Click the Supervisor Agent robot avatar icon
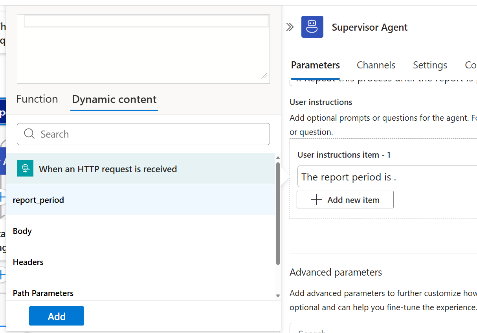477x333 pixels. pos(312,27)
